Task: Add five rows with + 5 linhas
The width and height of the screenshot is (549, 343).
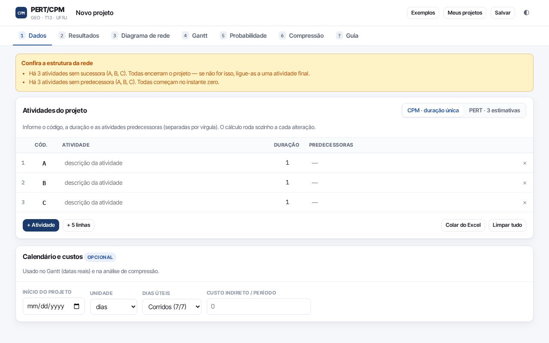Action: [x=78, y=225]
